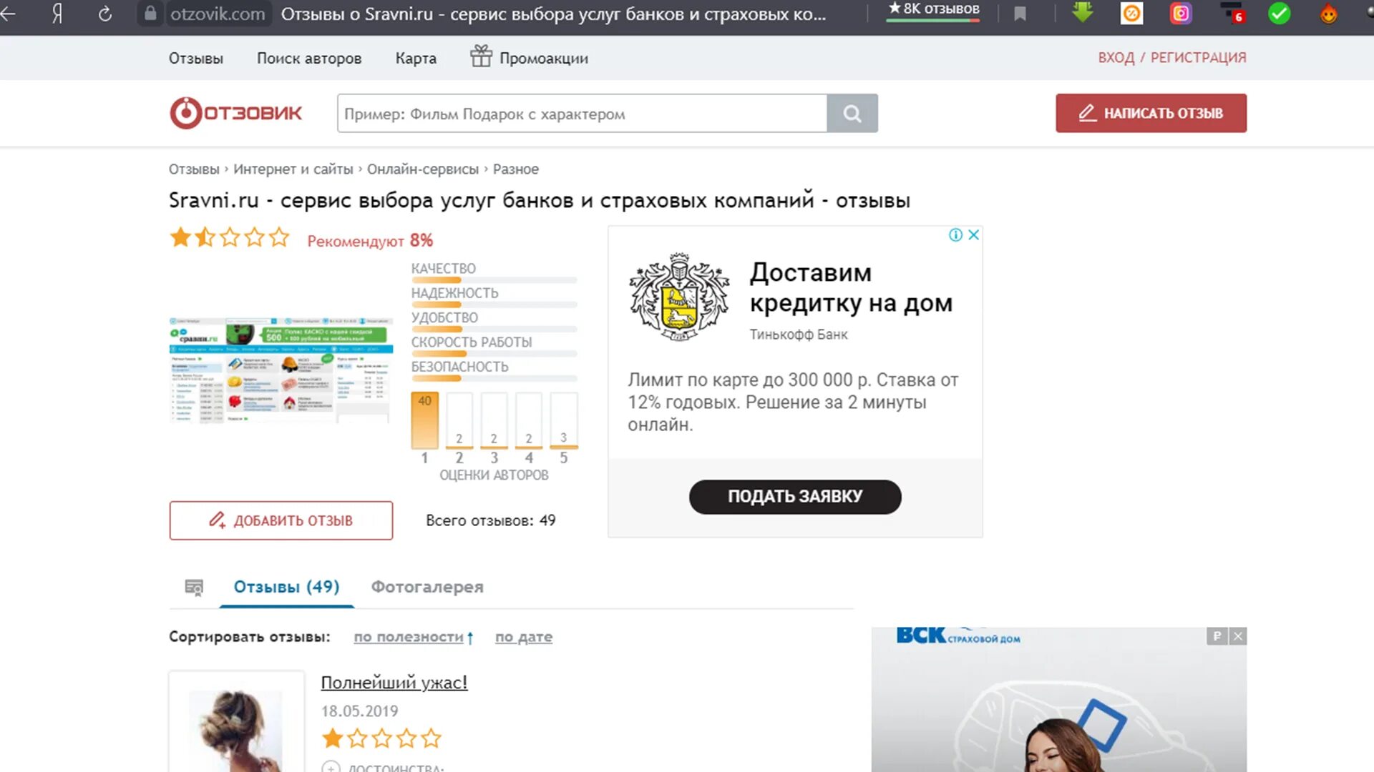Click the plus icon beside ДОСТОИНСТВА
This screenshot has width=1374, height=772.
[x=331, y=767]
